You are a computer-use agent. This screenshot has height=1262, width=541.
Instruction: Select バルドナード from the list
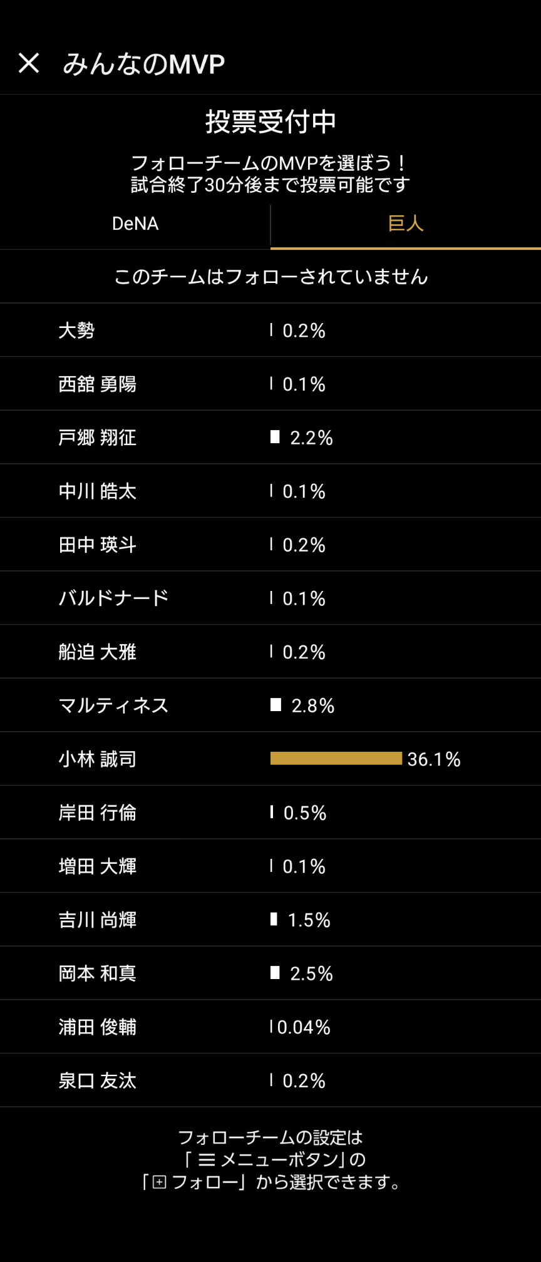(113, 598)
